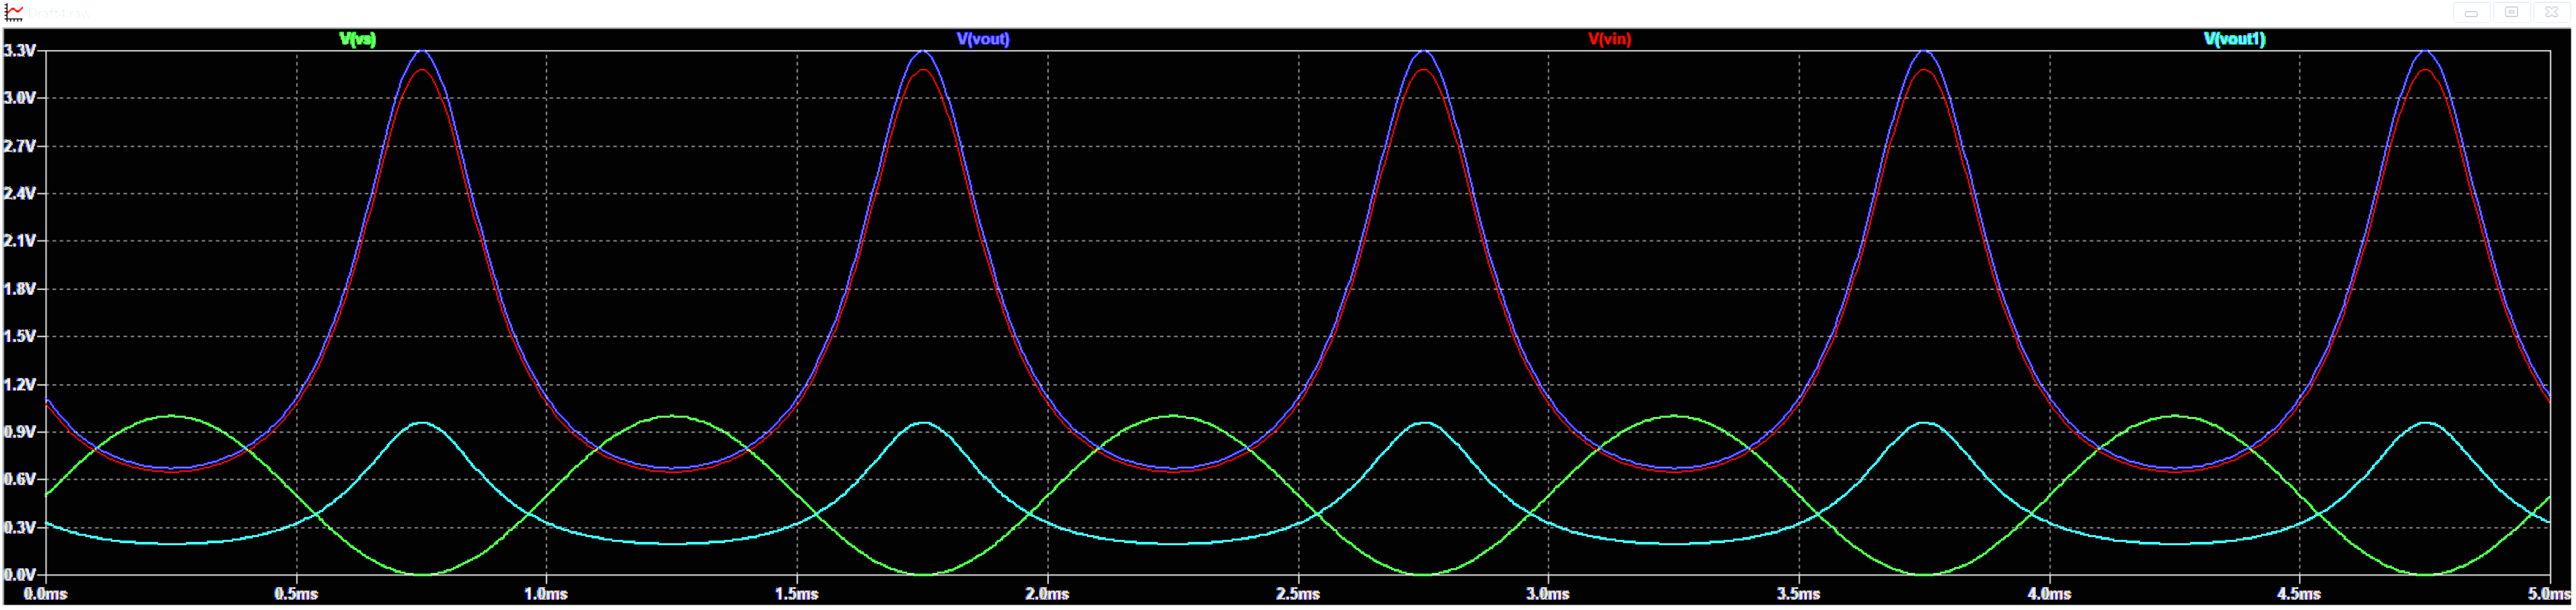Image resolution: width=2576 pixels, height=610 pixels.
Task: Select the blue V(vout) trace label
Action: (982, 39)
